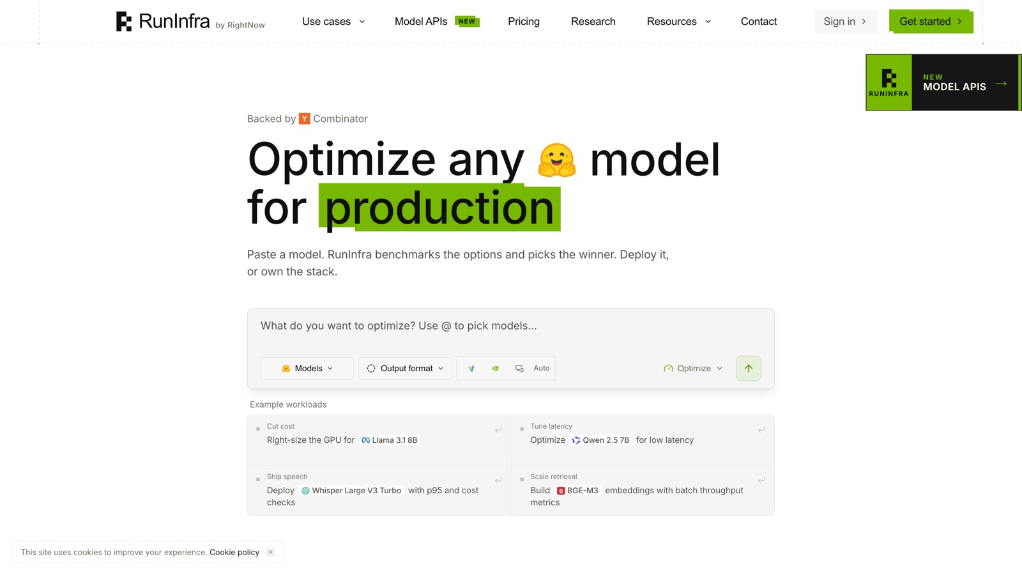Select the NVIDIA engine icon
Screen dimensions: 1022x575
[495, 368]
